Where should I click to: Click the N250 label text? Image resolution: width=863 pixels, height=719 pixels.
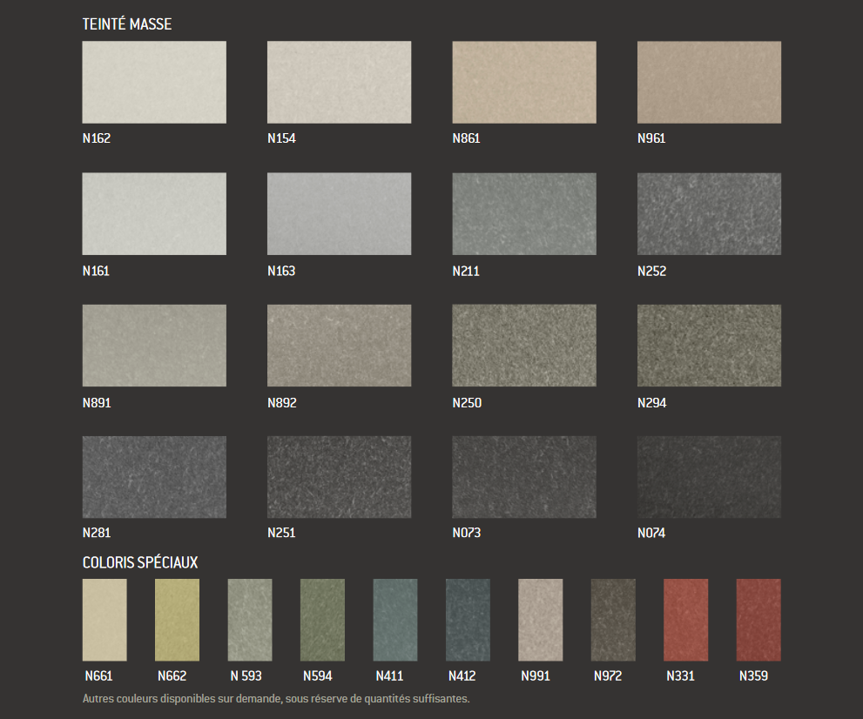pos(467,403)
